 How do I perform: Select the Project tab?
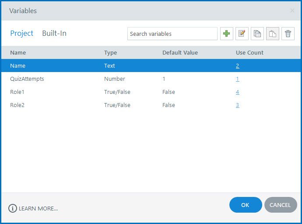pos(22,33)
